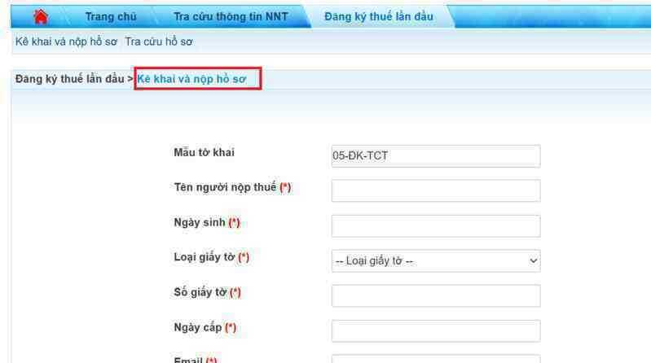Image resolution: width=651 pixels, height=363 pixels.
Task: Click the Ngày cấp input field
Action: click(x=436, y=331)
